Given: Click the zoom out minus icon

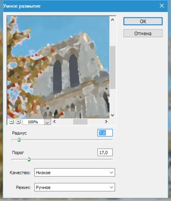Looking at the screenshot, I should [x=12, y=122].
